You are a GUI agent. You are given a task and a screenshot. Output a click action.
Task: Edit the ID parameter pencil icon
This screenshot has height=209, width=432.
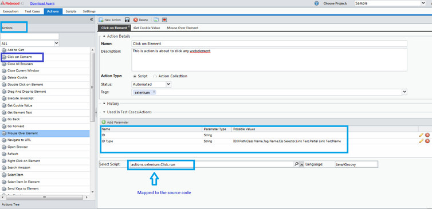pyautogui.click(x=421, y=135)
